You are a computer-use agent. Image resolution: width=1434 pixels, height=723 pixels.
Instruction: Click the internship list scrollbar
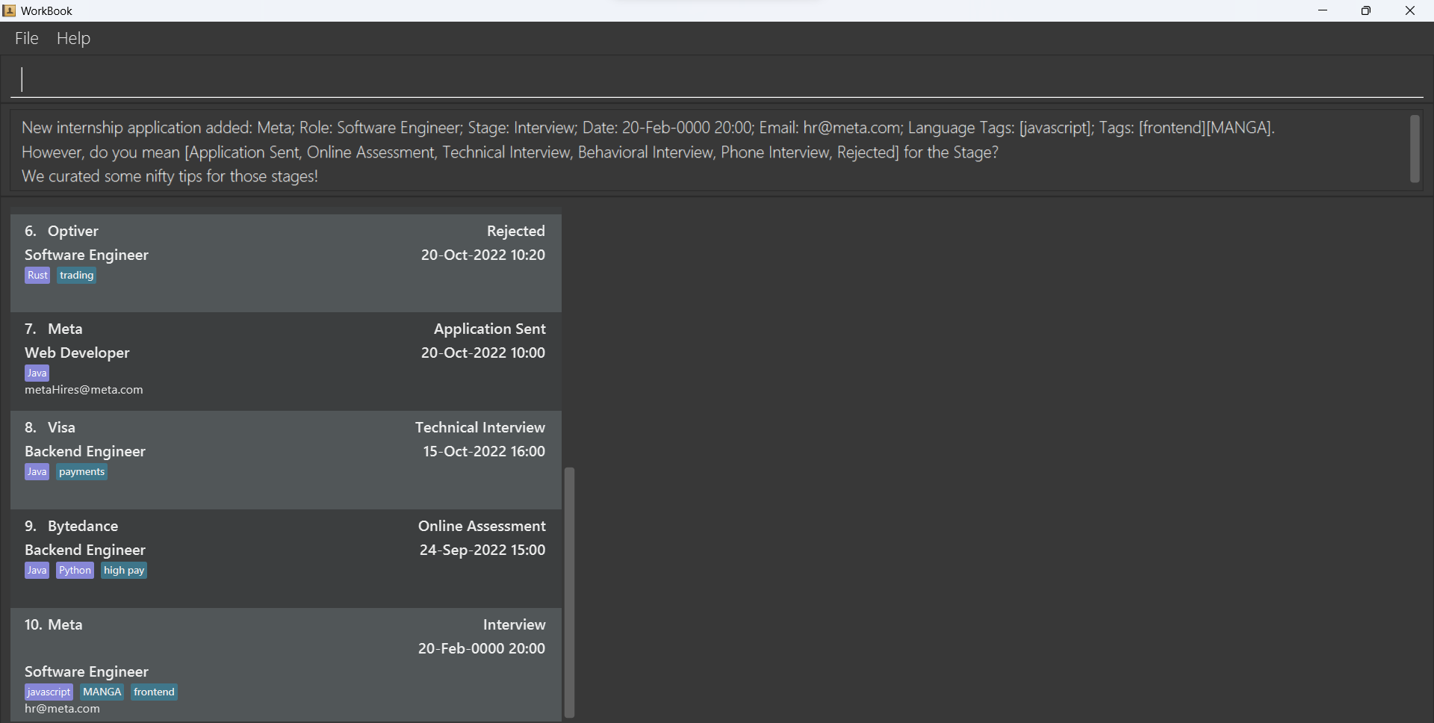(569, 592)
